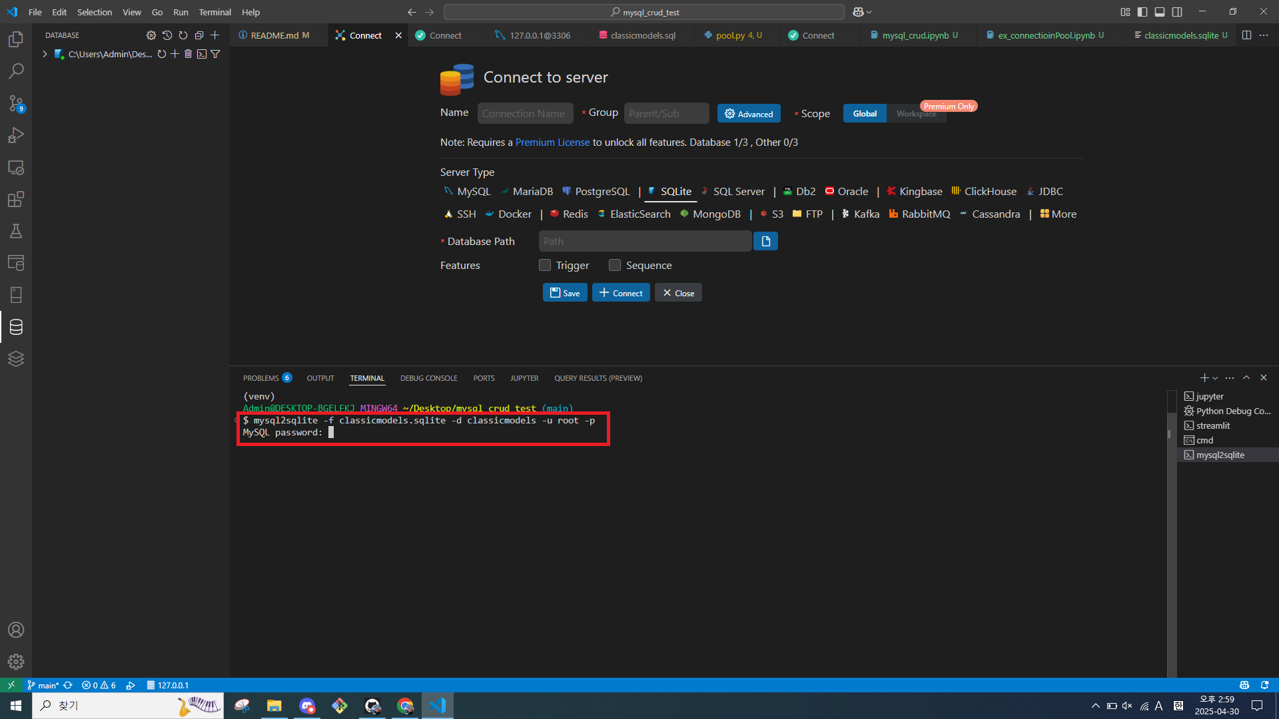The width and height of the screenshot is (1279, 719).
Task: Open the Search view in the activity bar
Action: 16,71
